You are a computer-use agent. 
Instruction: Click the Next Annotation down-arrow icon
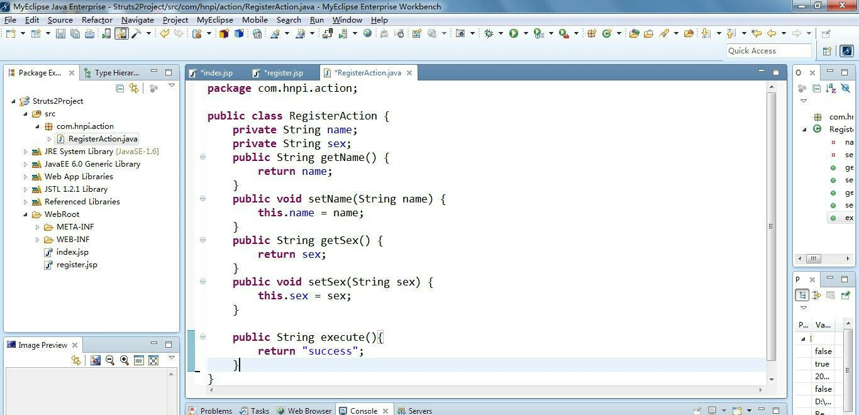705,33
